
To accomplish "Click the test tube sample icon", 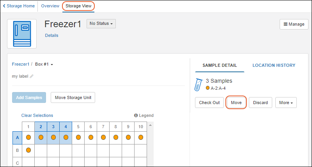I will pyautogui.click(x=199, y=84).
